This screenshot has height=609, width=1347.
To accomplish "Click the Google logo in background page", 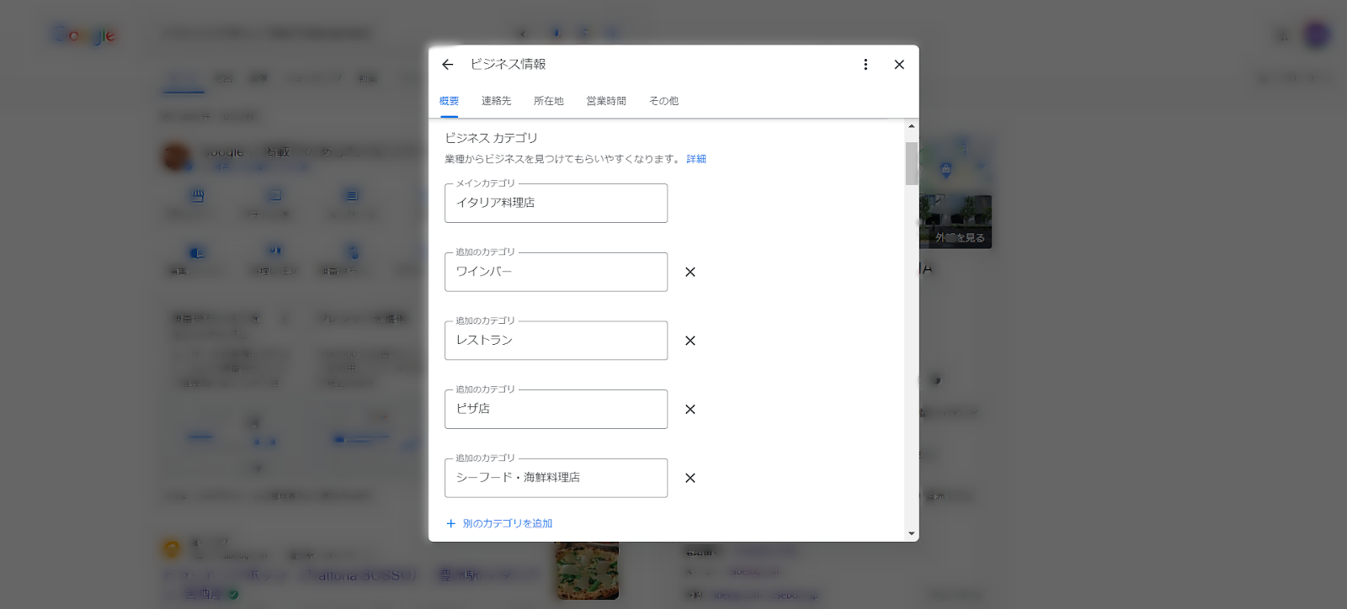I will (84, 34).
